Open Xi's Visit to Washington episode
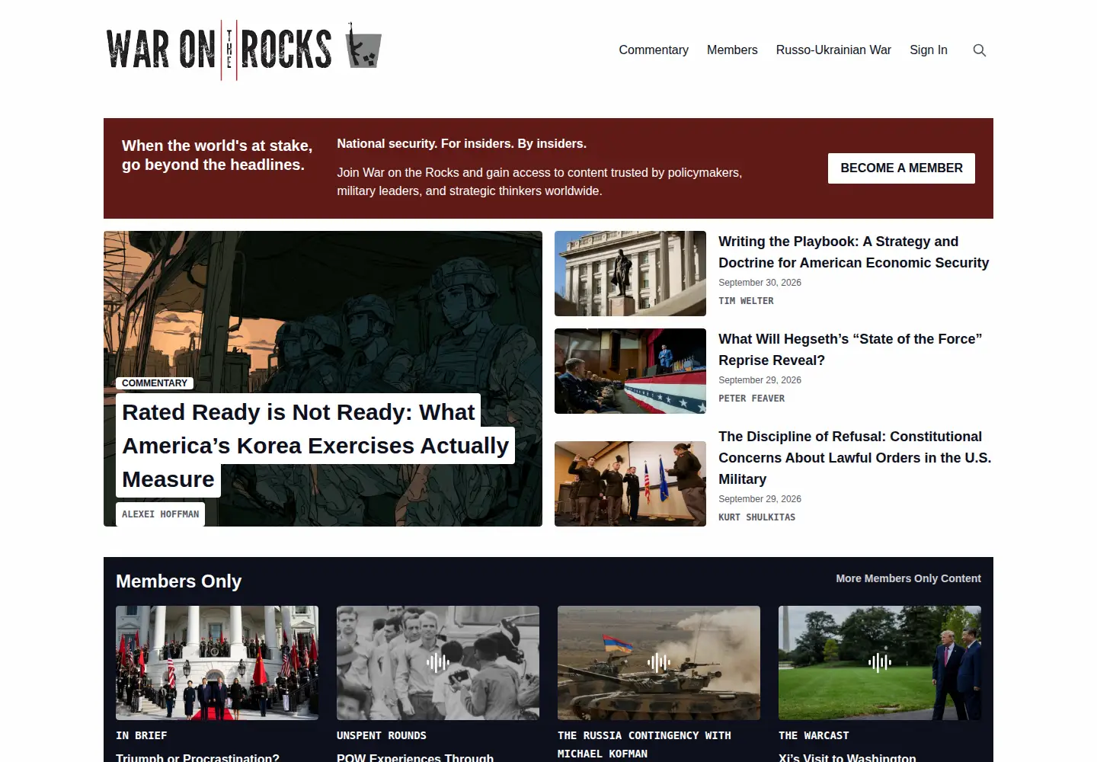Viewport: 1097px width, 762px height. [847, 757]
